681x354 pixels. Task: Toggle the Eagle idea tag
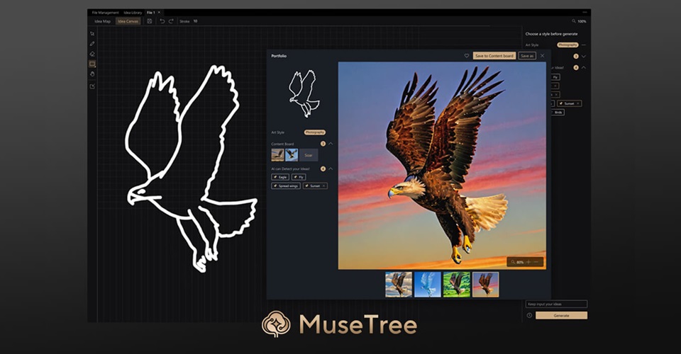pos(279,177)
